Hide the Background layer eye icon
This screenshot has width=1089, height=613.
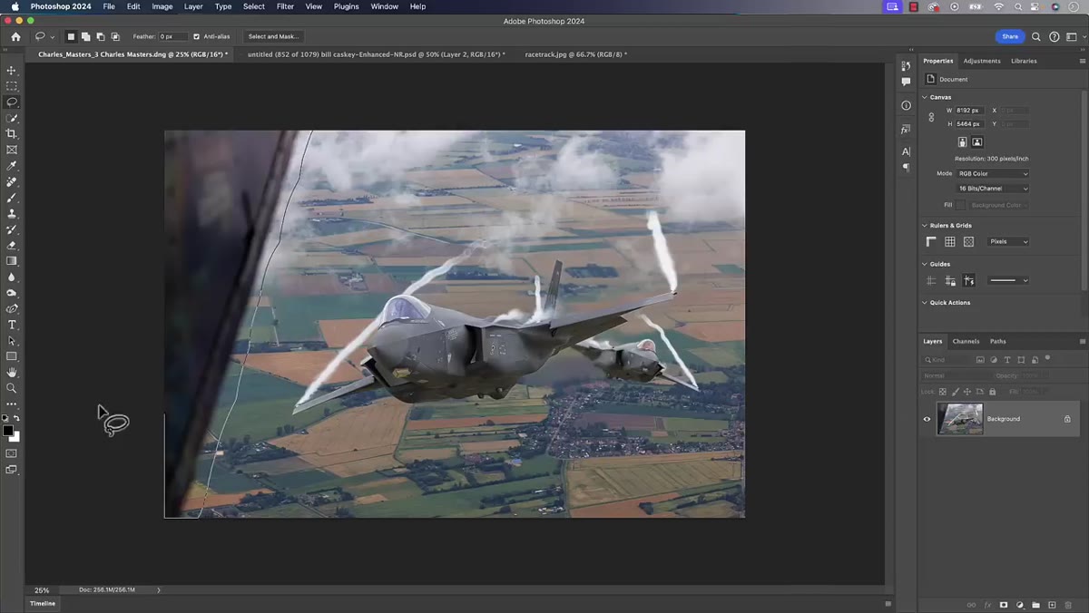click(x=927, y=419)
